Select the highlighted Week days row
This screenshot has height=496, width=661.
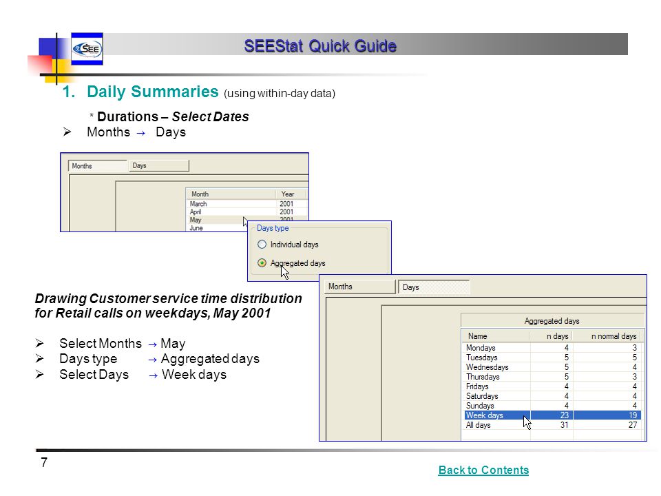tap(552, 415)
